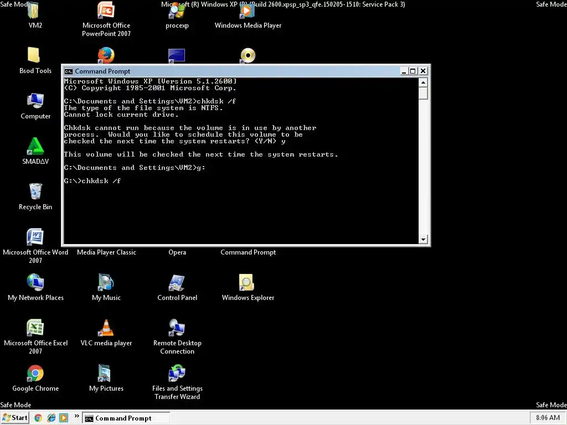Open the Computer desktop icon
The height and width of the screenshot is (425, 567).
[x=35, y=101]
